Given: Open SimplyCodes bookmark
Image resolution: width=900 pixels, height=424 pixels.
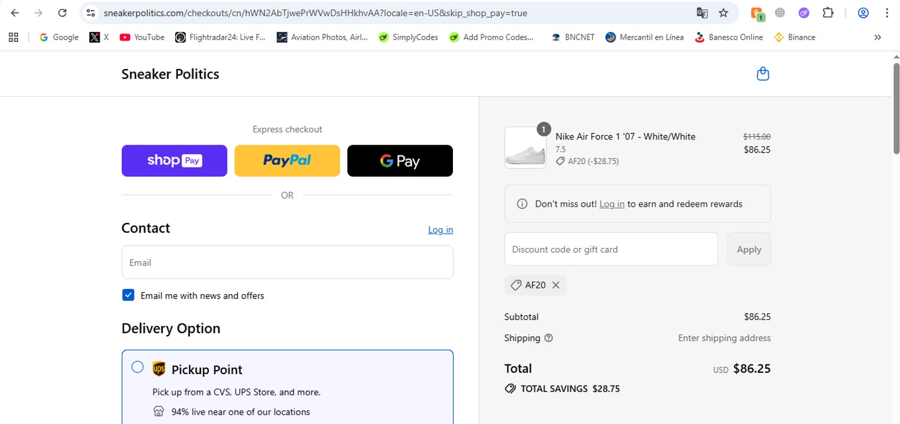Looking at the screenshot, I should coord(408,37).
